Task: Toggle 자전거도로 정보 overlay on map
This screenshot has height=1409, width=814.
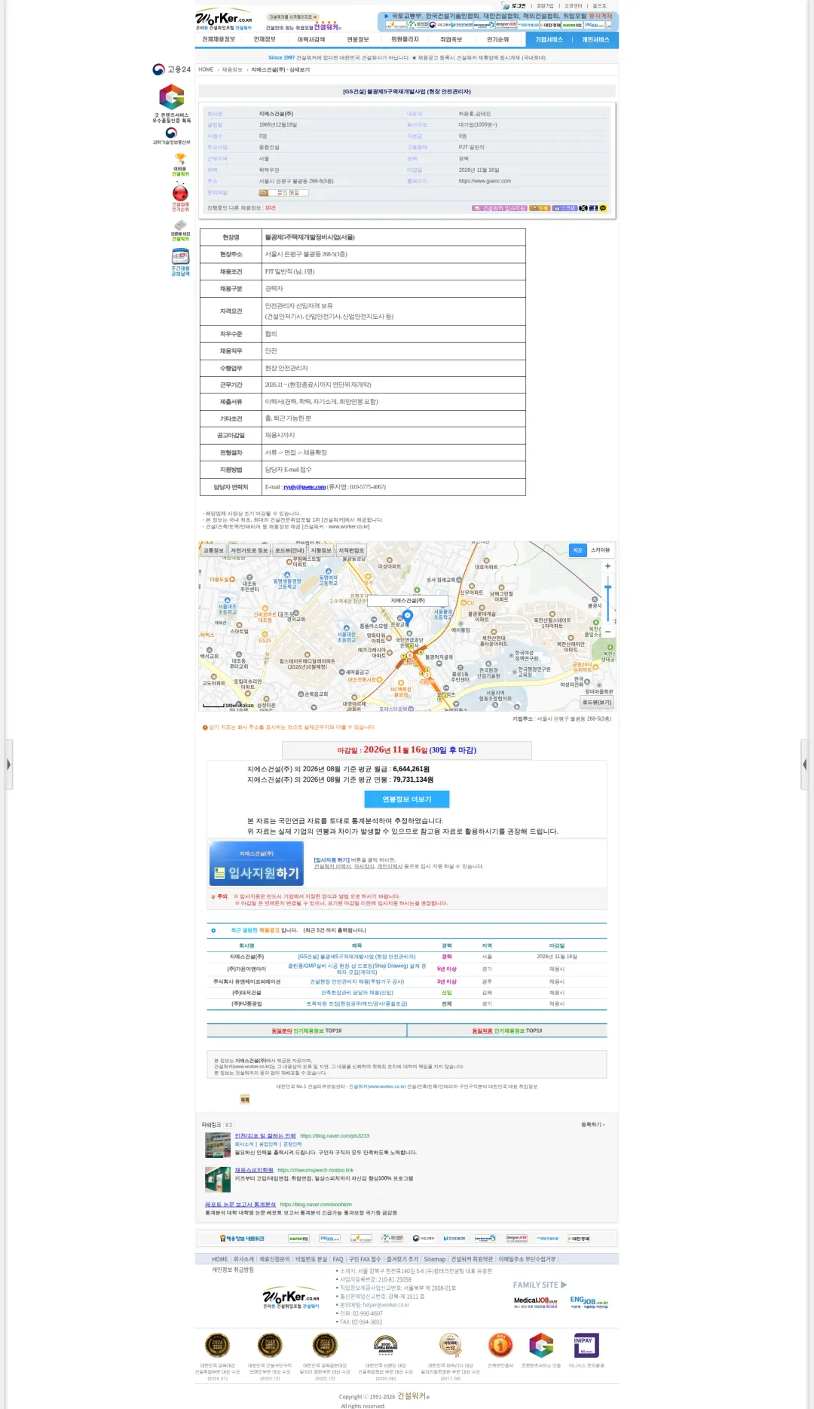Action: click(x=249, y=550)
